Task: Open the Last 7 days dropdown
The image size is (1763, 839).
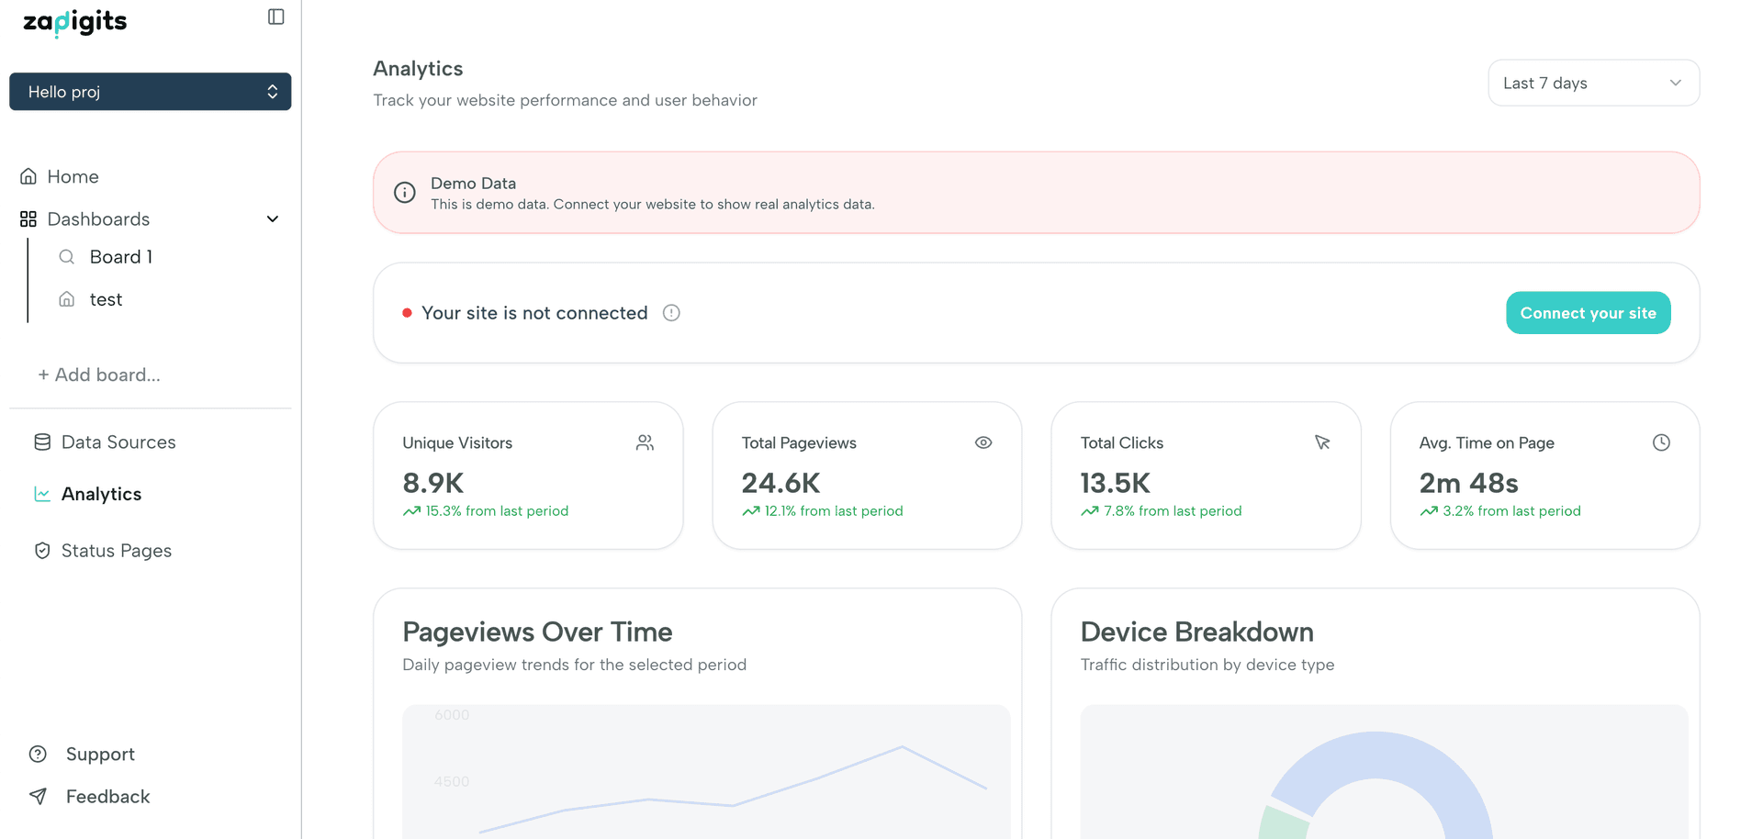Action: [1592, 83]
